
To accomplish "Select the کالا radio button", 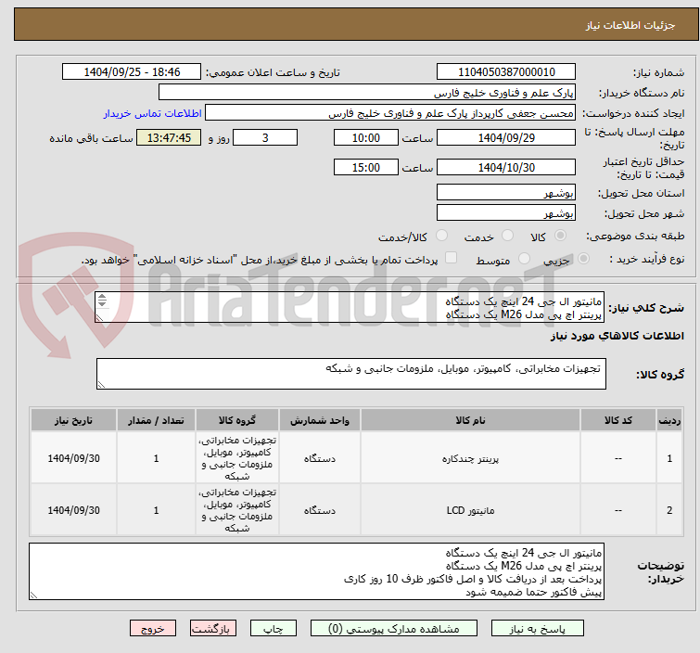I will (560, 236).
